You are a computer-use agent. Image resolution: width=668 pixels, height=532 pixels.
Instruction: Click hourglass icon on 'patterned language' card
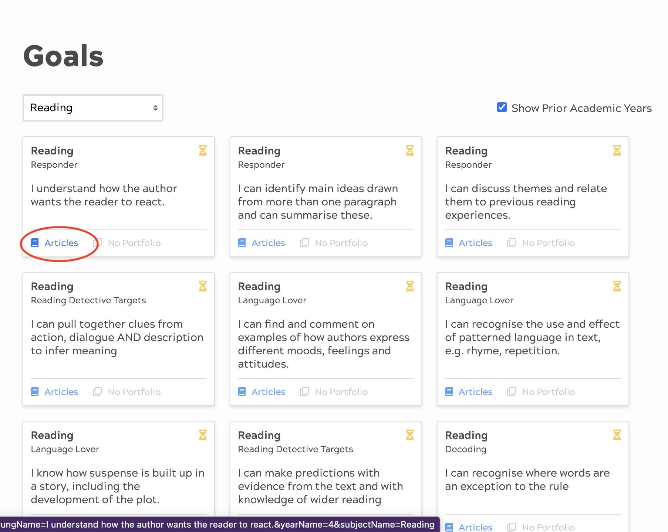pos(617,286)
